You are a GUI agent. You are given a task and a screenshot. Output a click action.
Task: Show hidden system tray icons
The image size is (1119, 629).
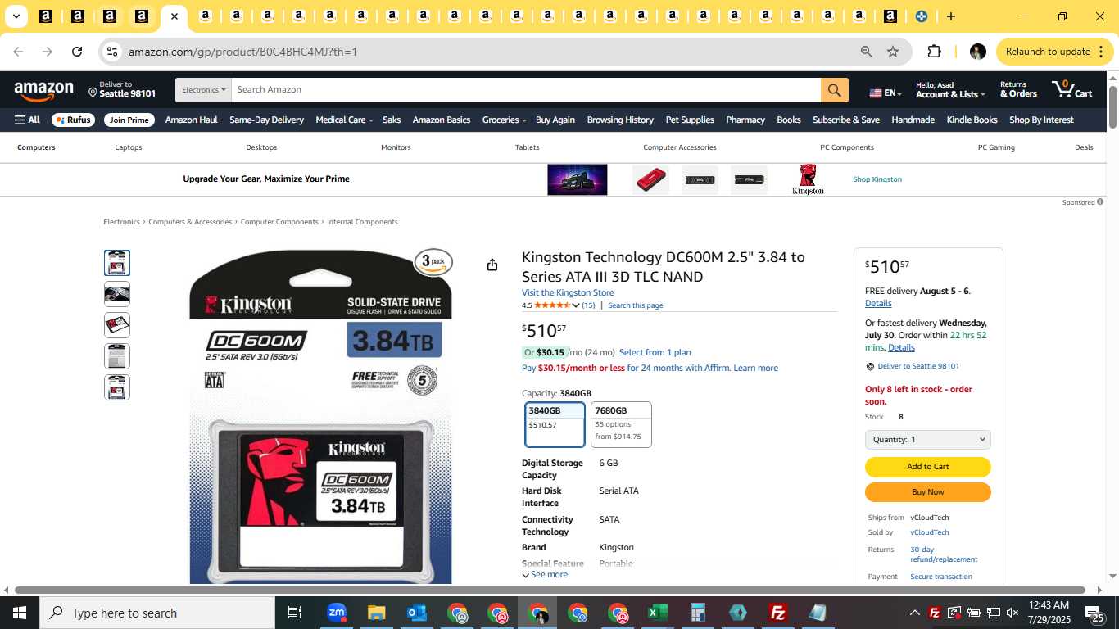[914, 613]
